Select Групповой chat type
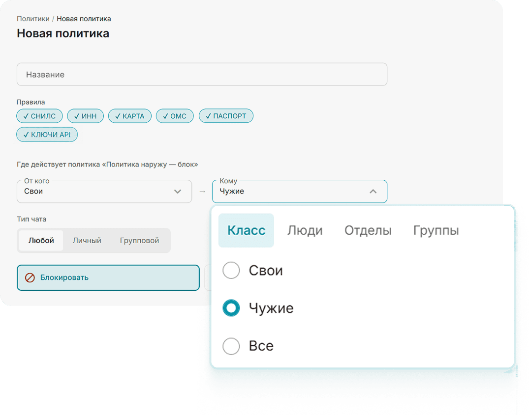Image resolution: width=529 pixels, height=415 pixels. point(139,241)
